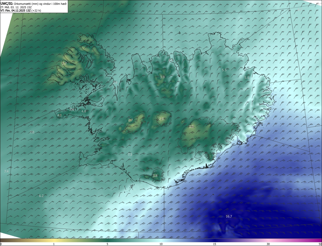The width and height of the screenshot is (322, 246).
Task: Click the 2.7 value on Langjökull glacier
Action: pyautogui.click(x=130, y=120)
